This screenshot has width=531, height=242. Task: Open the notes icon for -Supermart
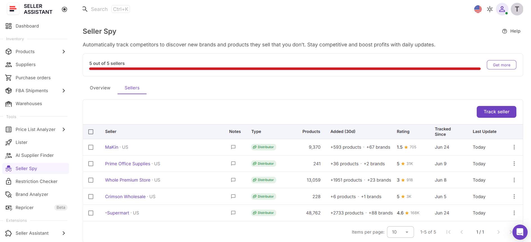tap(233, 213)
